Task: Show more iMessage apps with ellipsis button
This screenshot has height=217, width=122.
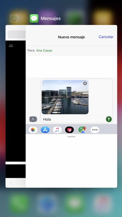Action: tap(95, 130)
